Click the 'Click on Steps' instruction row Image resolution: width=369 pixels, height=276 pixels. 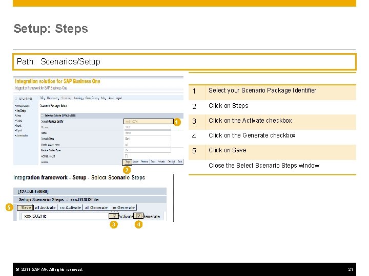(272, 106)
